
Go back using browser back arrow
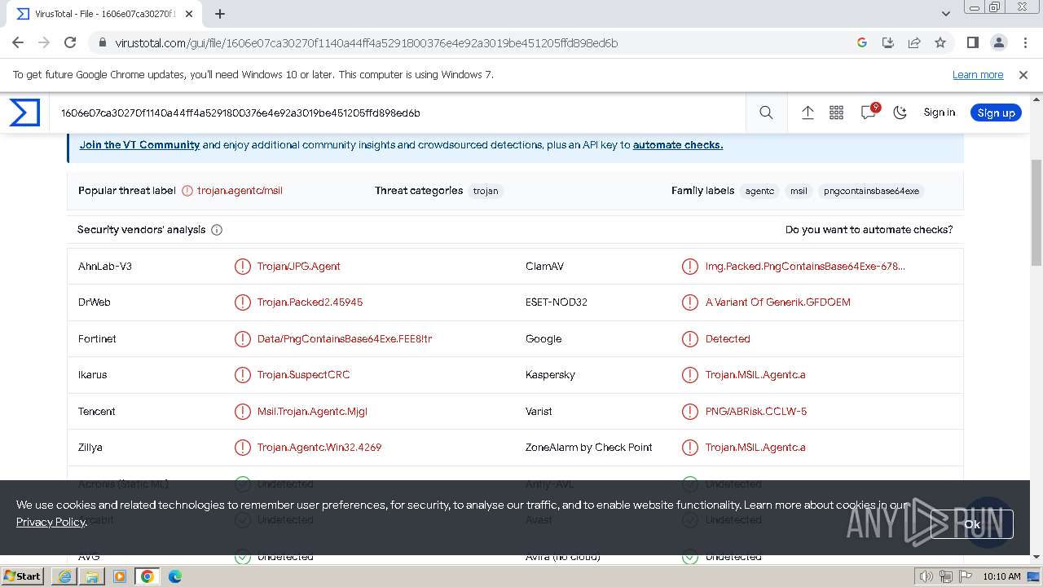tap(18, 42)
